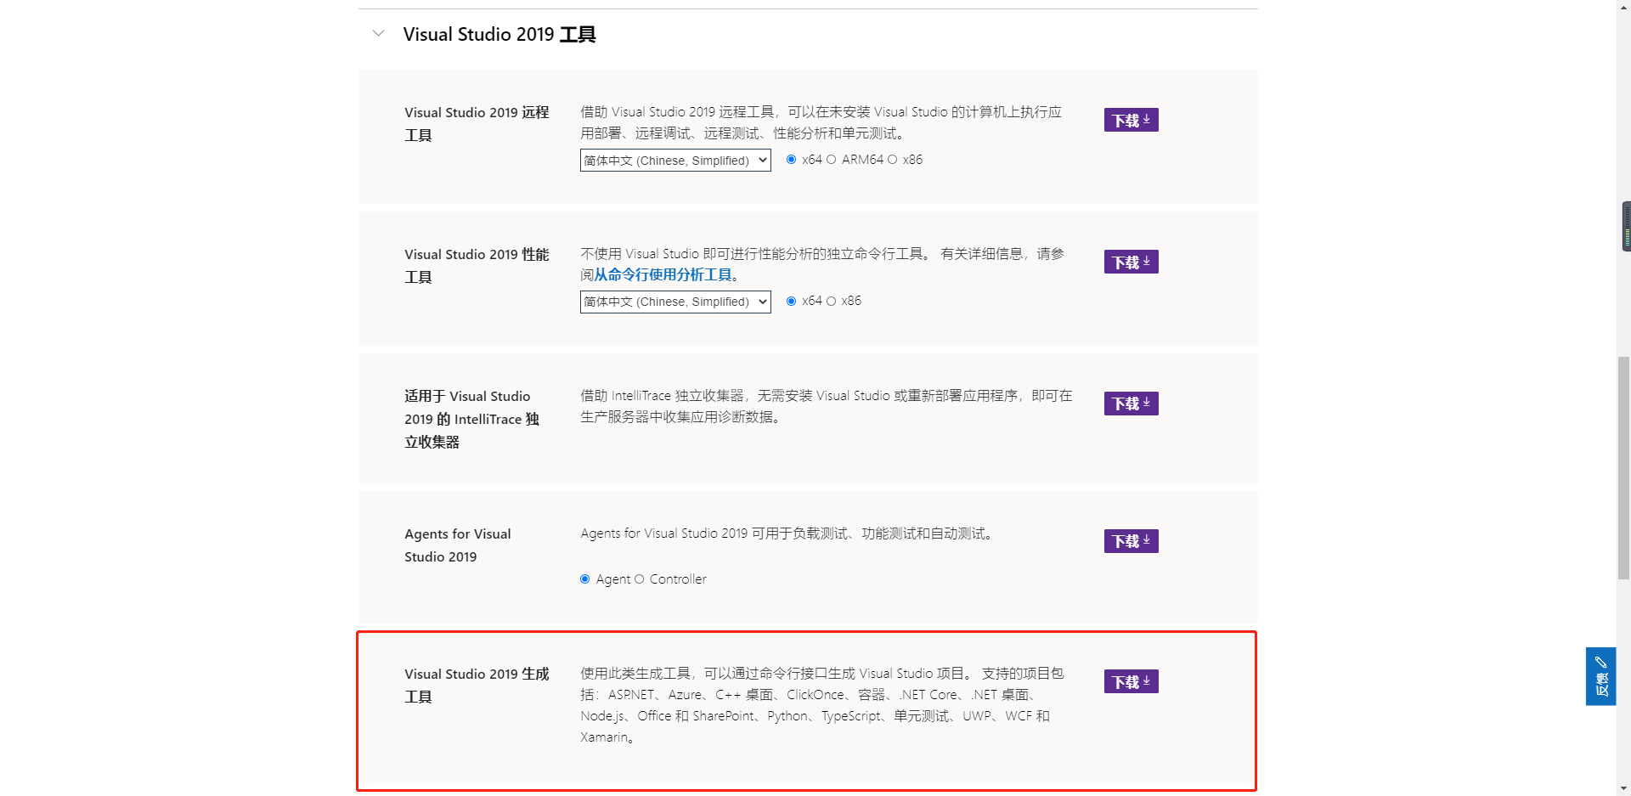Select the Controller radio option
This screenshot has width=1631, height=796.
[x=639, y=579]
